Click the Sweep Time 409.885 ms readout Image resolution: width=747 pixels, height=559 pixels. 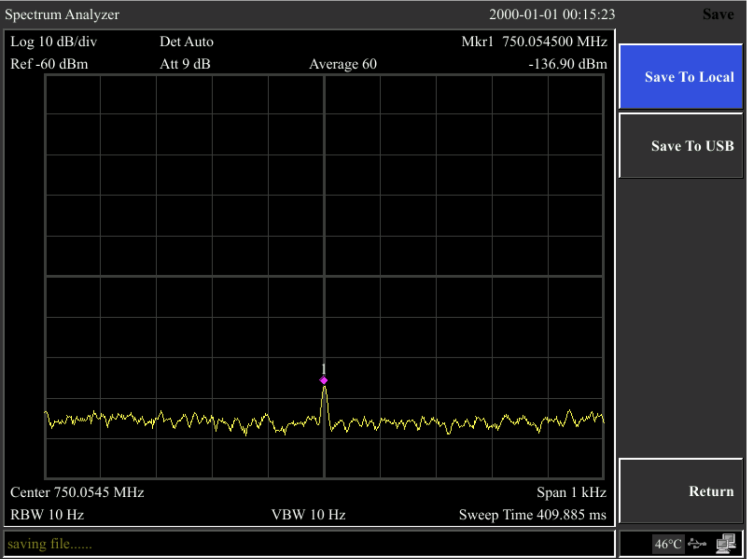pos(534,517)
